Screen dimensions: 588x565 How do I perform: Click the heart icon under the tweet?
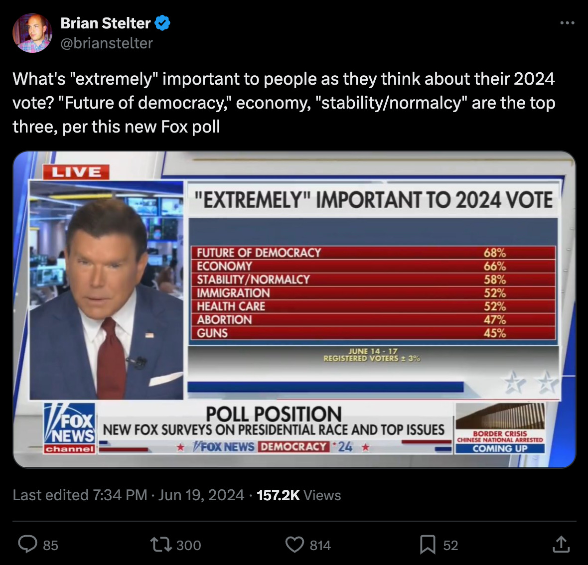tap(295, 545)
